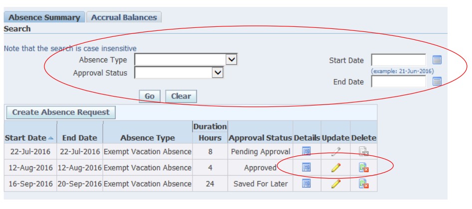
Task: Delete the 16-Sep-2016 saved absence
Action: 364,184
